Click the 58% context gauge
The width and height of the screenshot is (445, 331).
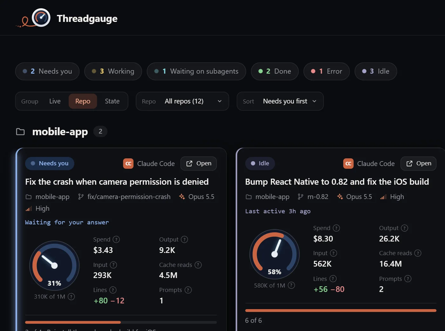(275, 254)
